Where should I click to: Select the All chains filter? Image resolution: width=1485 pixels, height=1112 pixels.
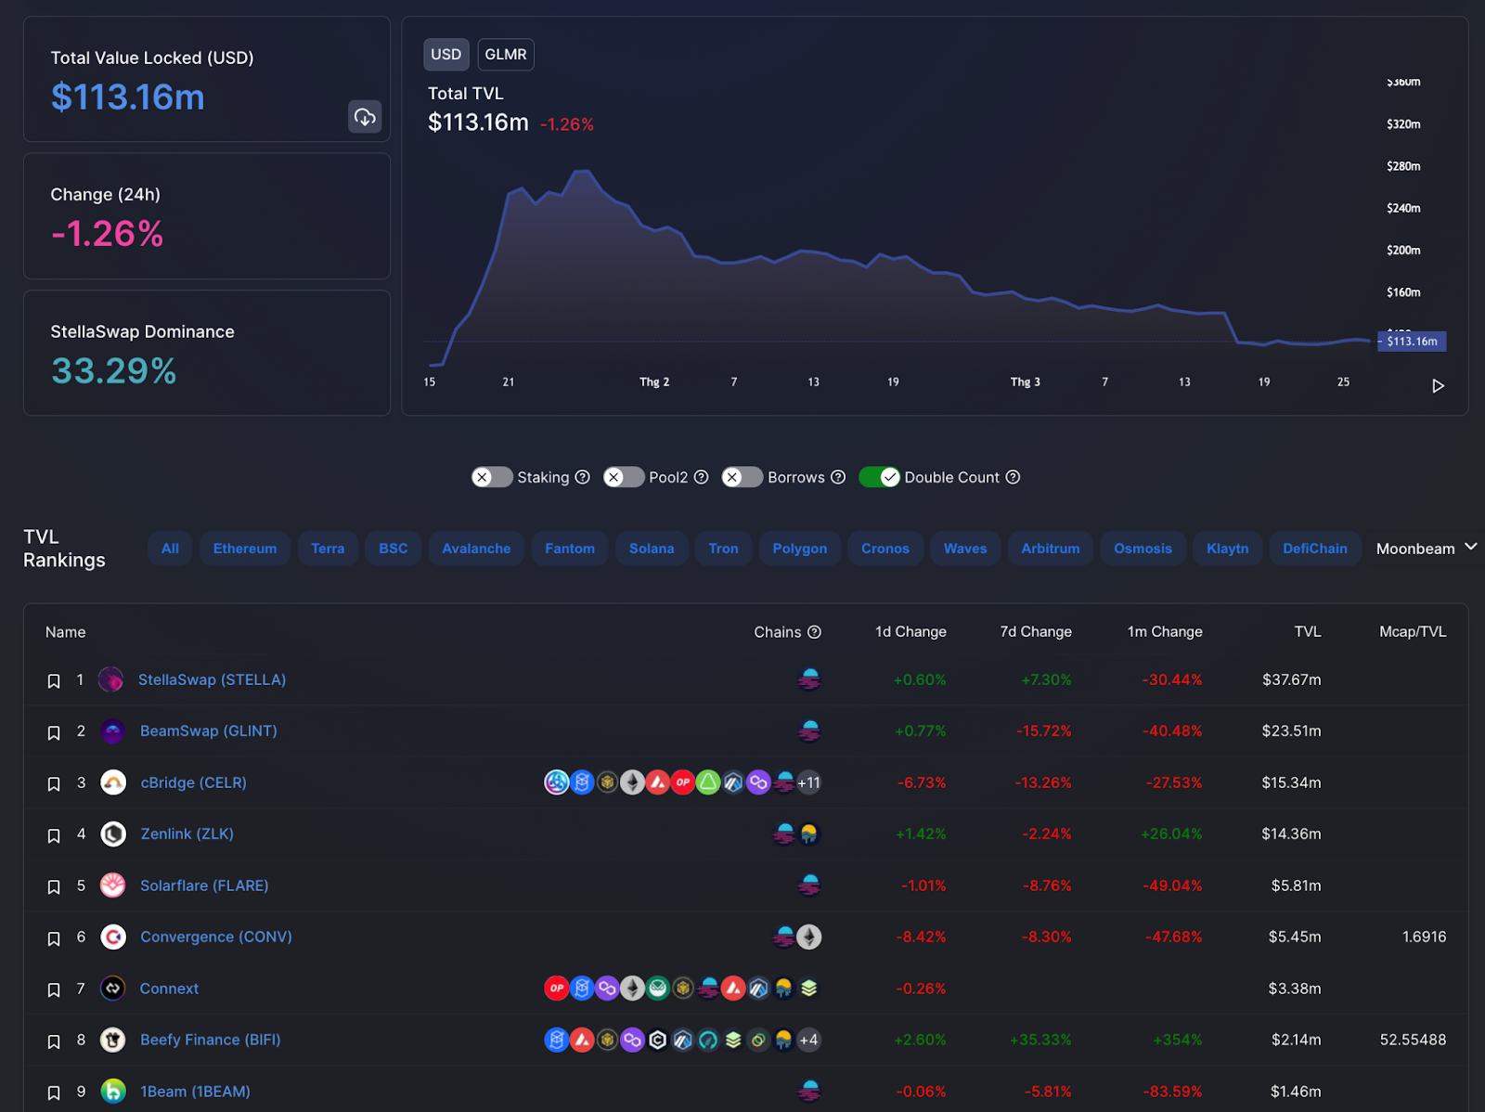[170, 549]
